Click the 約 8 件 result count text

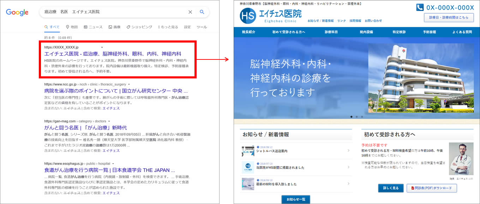[x=58, y=38]
